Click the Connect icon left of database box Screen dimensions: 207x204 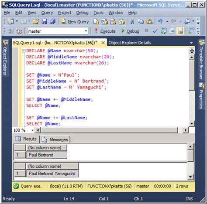click(11, 31)
